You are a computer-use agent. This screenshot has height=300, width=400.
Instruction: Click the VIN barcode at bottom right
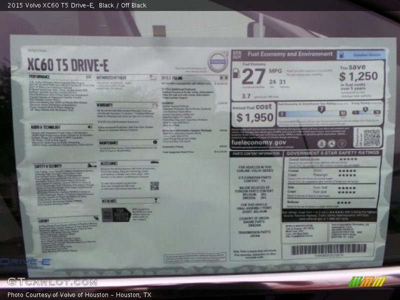[329, 249]
